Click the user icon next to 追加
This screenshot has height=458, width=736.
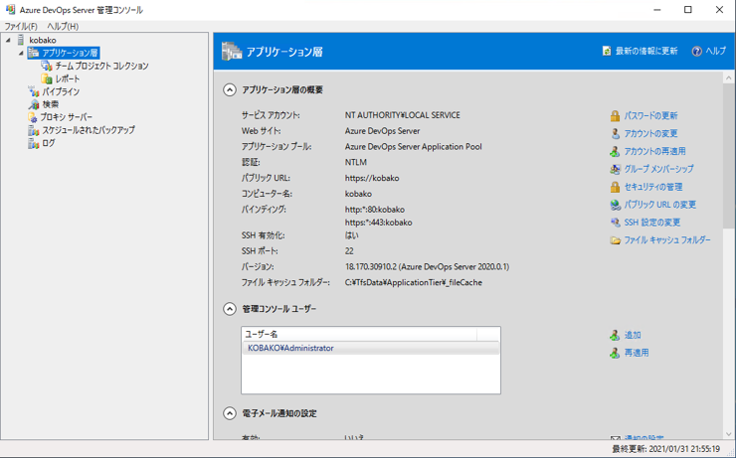[x=615, y=335]
